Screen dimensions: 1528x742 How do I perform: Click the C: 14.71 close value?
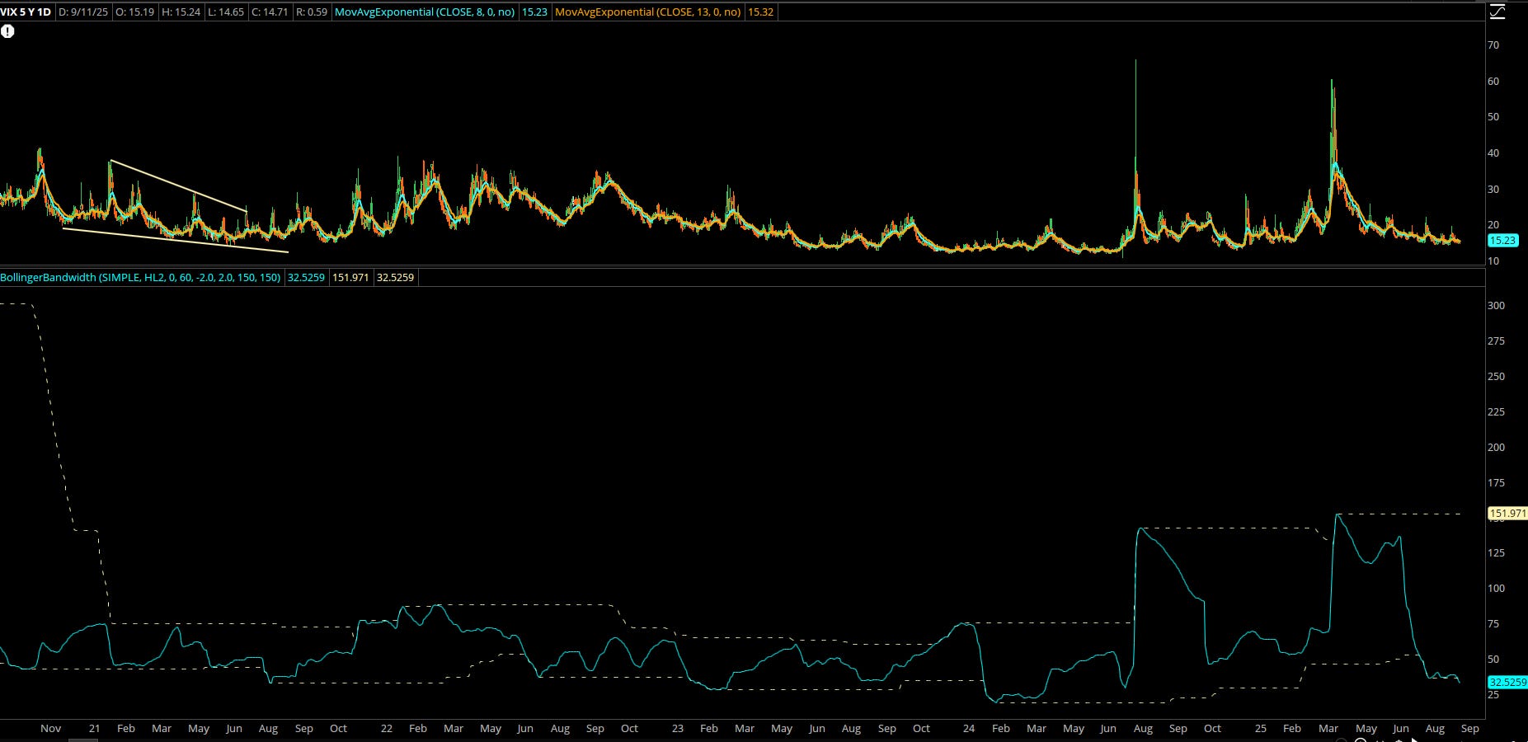coord(269,12)
